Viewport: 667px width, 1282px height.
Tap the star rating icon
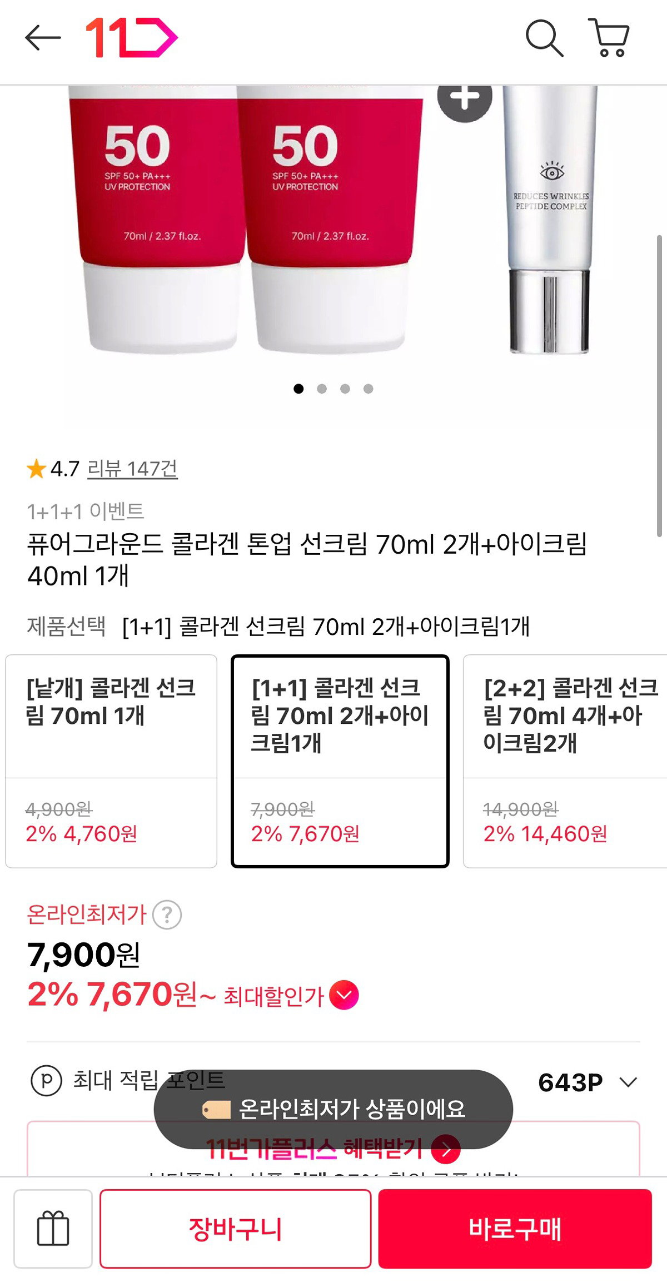(36, 469)
